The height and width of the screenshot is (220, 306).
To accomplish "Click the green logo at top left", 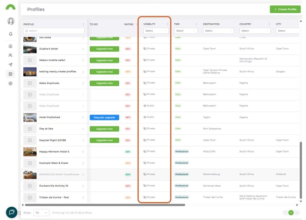I will click(11, 7).
